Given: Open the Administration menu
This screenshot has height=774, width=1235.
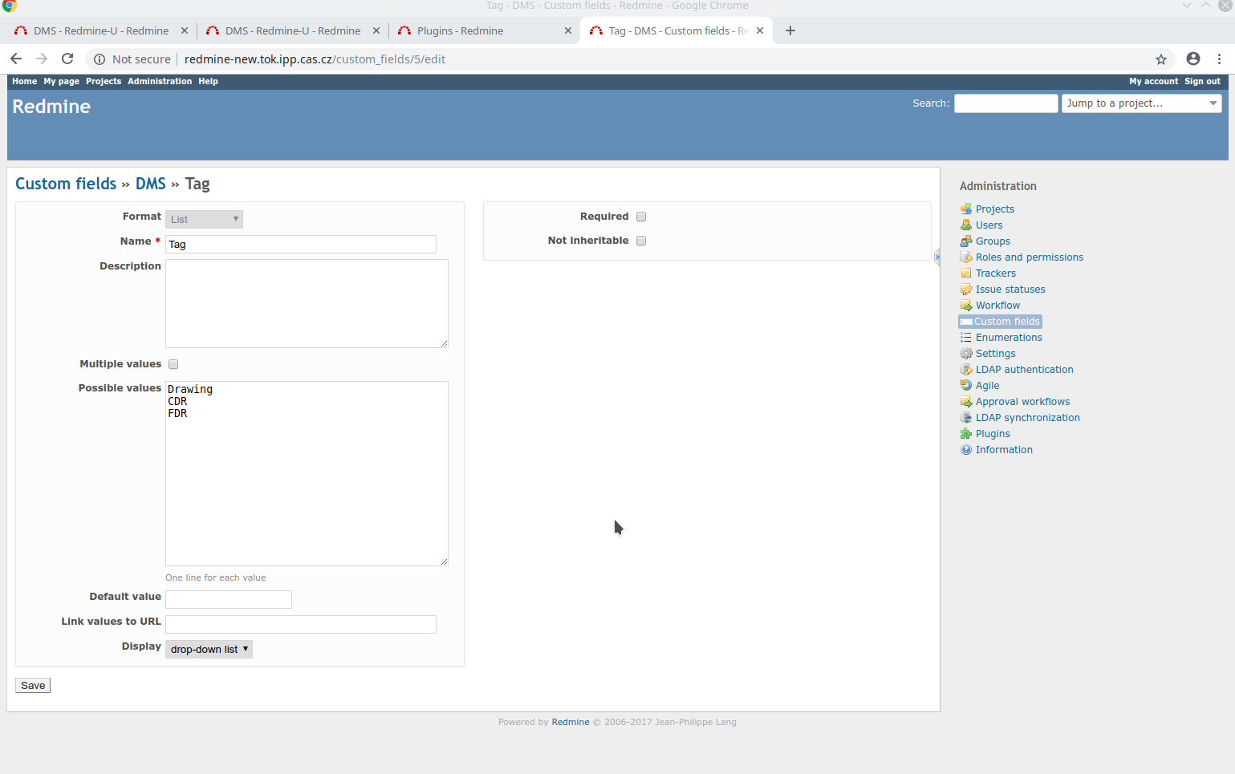Looking at the screenshot, I should (159, 81).
